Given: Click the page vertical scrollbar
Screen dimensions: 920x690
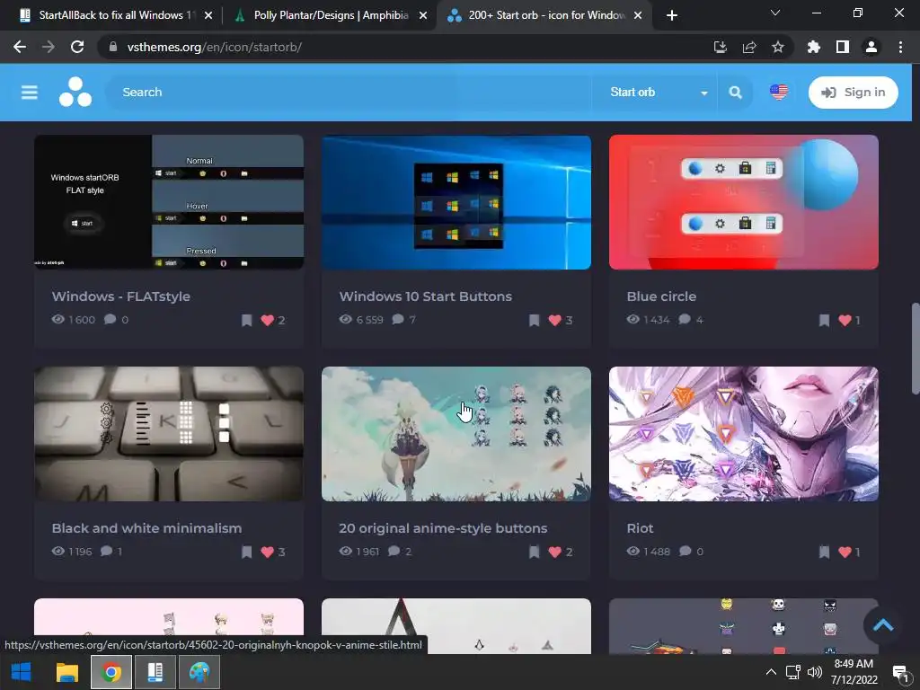Looking at the screenshot, I should [915, 349].
